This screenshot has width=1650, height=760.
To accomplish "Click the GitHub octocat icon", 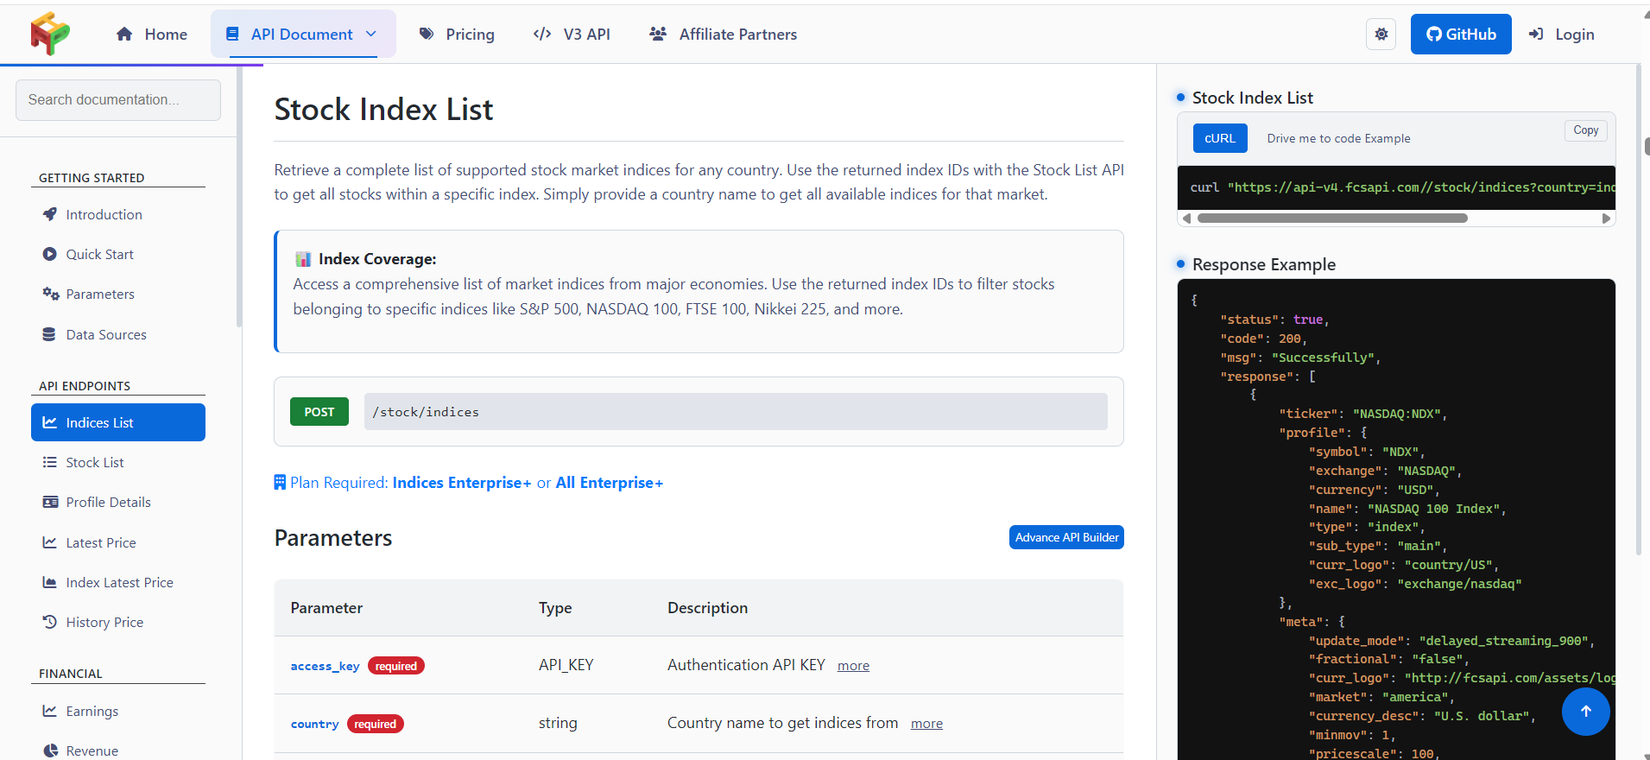I will click(1434, 35).
